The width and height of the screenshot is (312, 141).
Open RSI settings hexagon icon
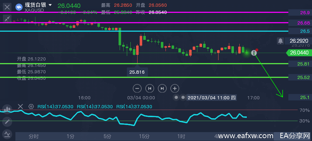click(x=31, y=106)
